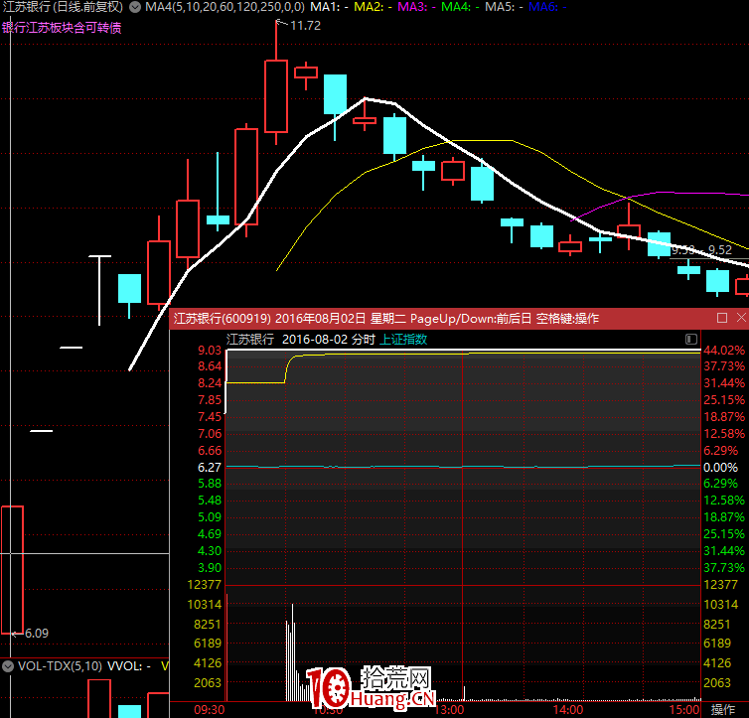This screenshot has width=749, height=718.
Task: Click the popup title 江苏银行(600919) 2016年08月02日
Action: tap(269, 319)
